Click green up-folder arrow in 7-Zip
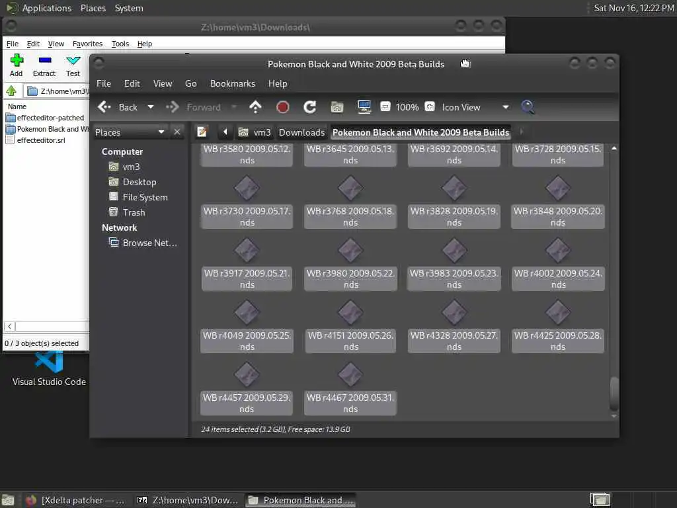 tap(12, 91)
